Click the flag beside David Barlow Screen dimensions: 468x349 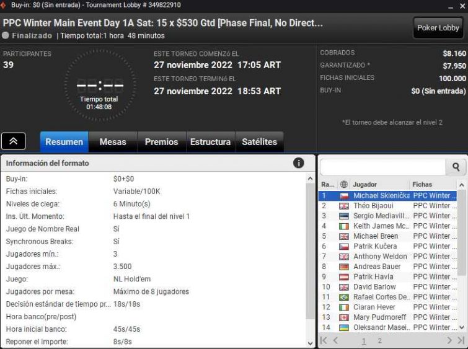coord(344,287)
